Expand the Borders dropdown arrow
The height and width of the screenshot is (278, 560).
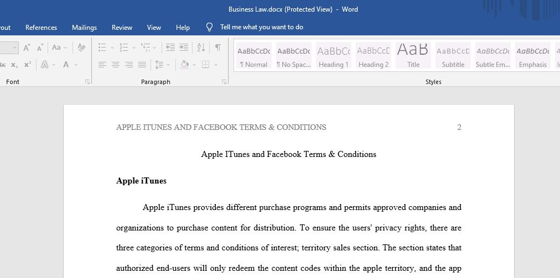coord(216,65)
